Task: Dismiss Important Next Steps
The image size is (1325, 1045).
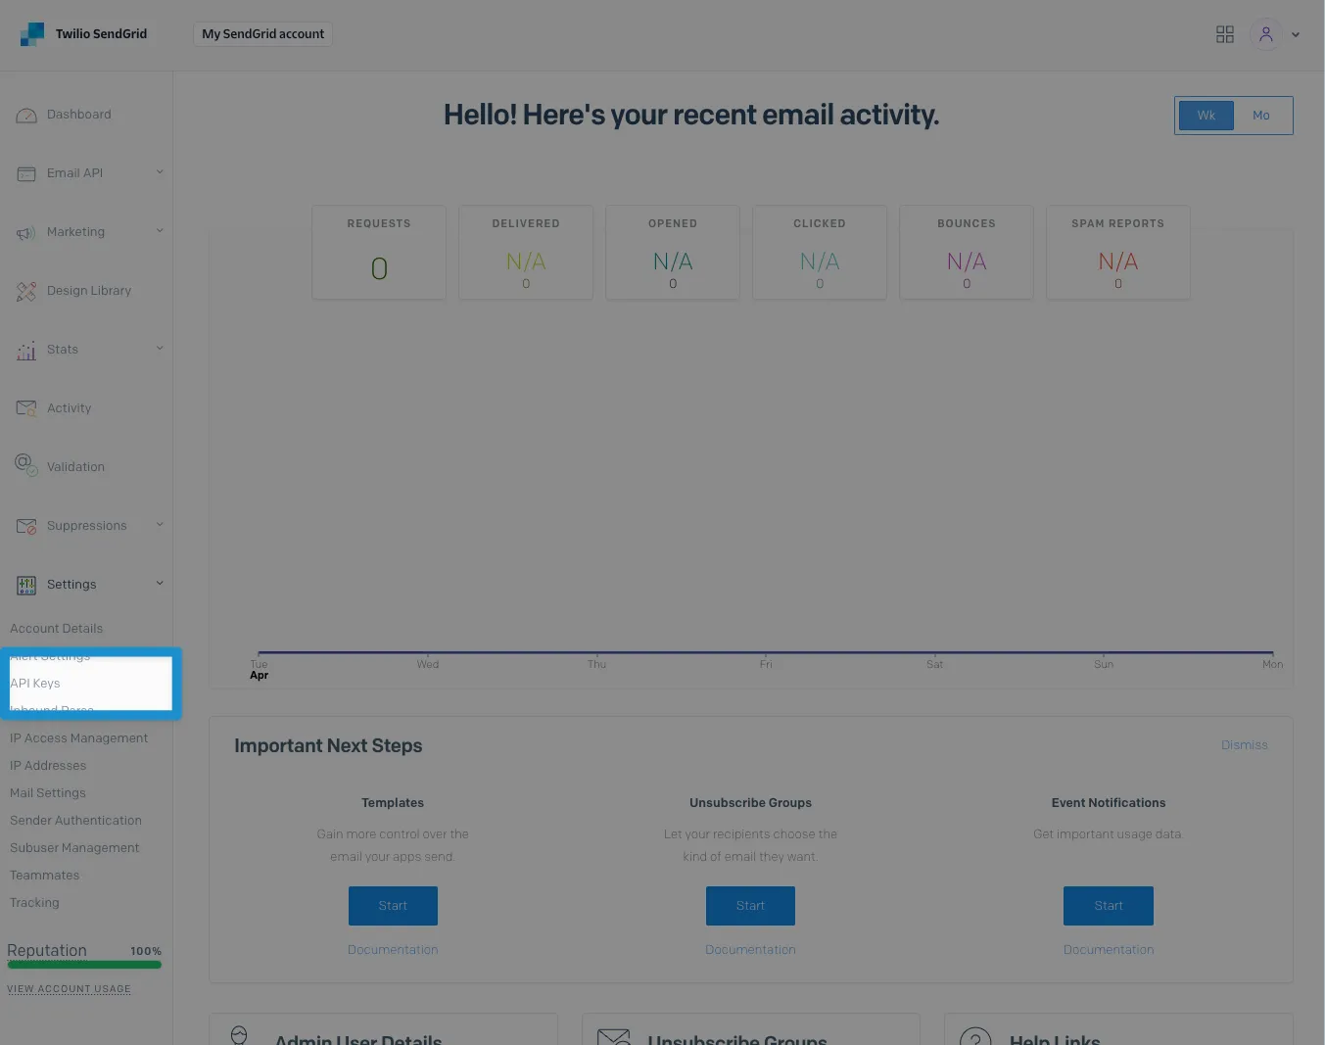Action: point(1244,745)
